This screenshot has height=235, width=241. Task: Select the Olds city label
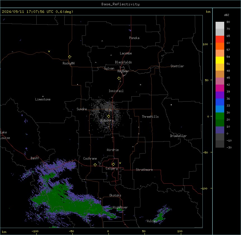click(x=108, y=110)
